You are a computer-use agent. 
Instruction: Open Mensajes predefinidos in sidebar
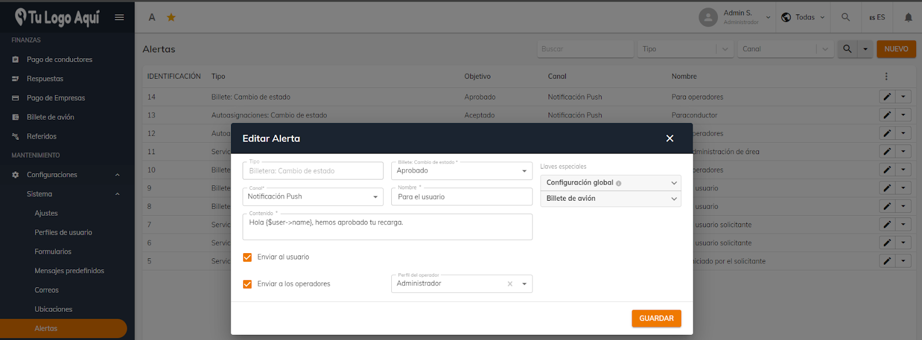pyautogui.click(x=69, y=271)
